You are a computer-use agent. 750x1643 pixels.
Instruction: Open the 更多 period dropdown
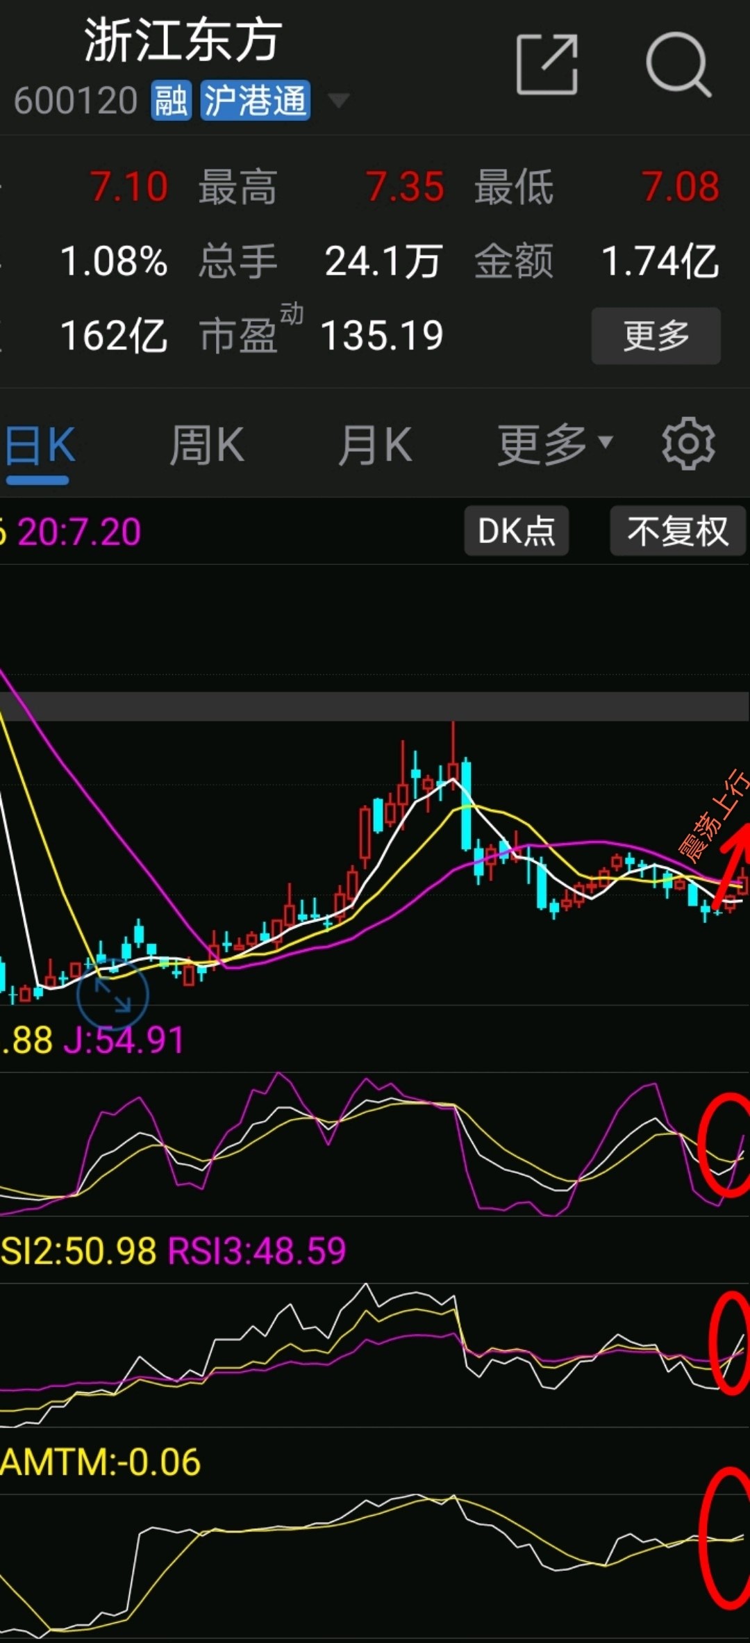pyautogui.click(x=555, y=444)
